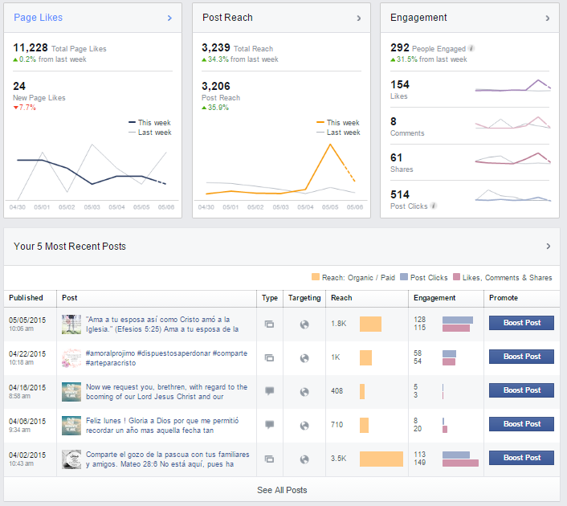Click the Post Reach heading
This screenshot has height=506, width=567.
click(227, 18)
